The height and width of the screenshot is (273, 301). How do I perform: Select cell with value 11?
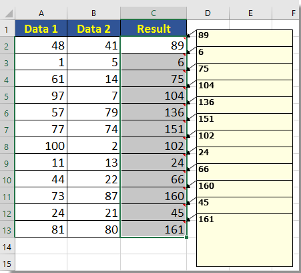(41, 162)
